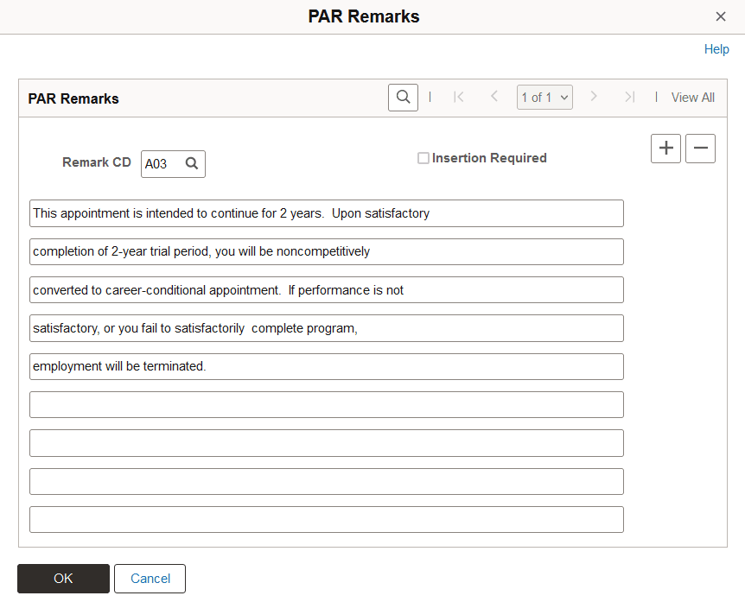Click the last-row navigation icon

point(628,97)
